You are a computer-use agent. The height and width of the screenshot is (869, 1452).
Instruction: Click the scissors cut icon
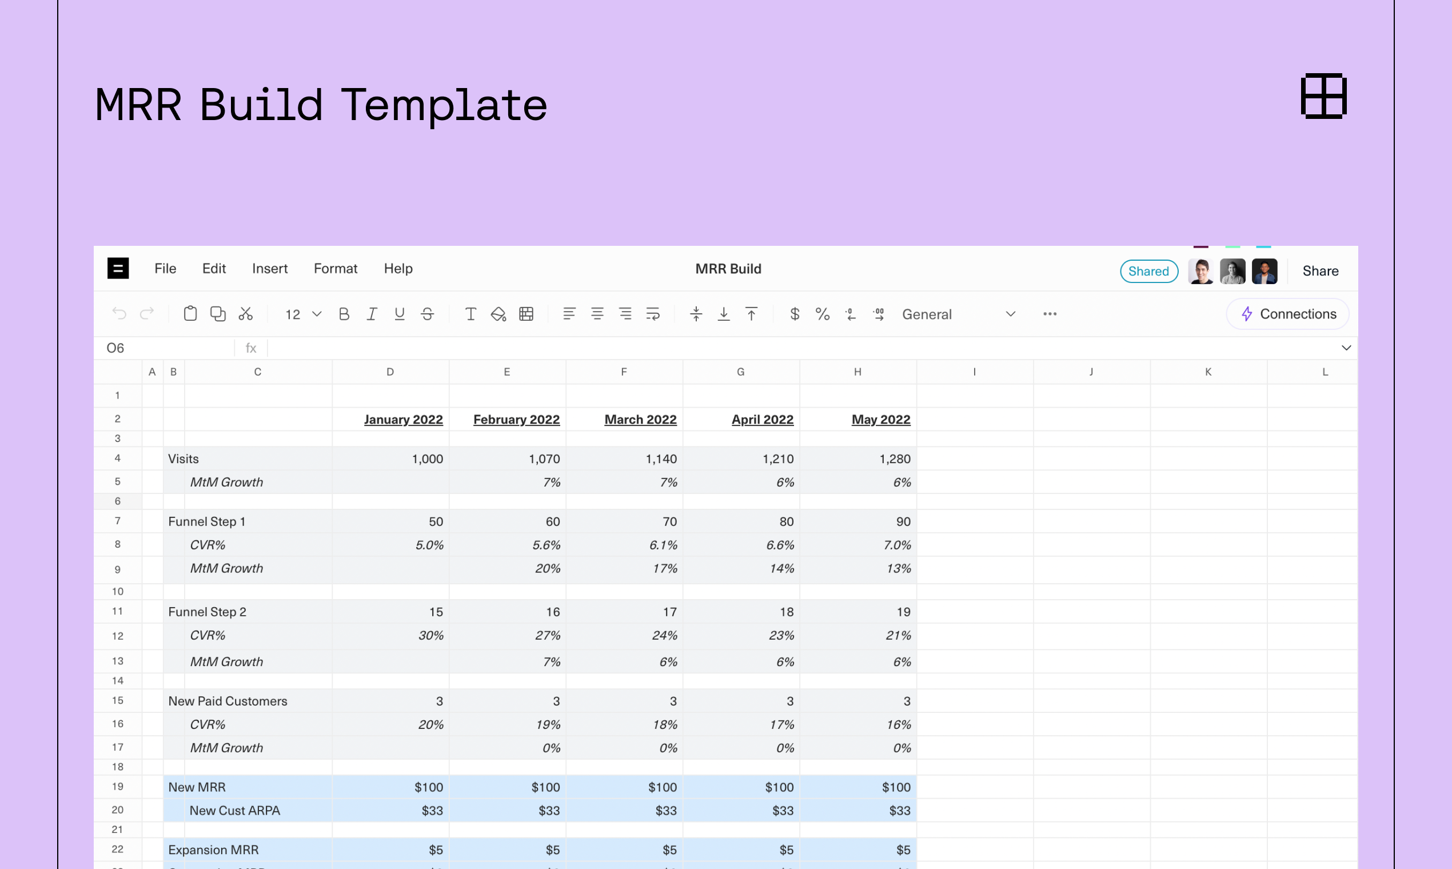(x=245, y=314)
